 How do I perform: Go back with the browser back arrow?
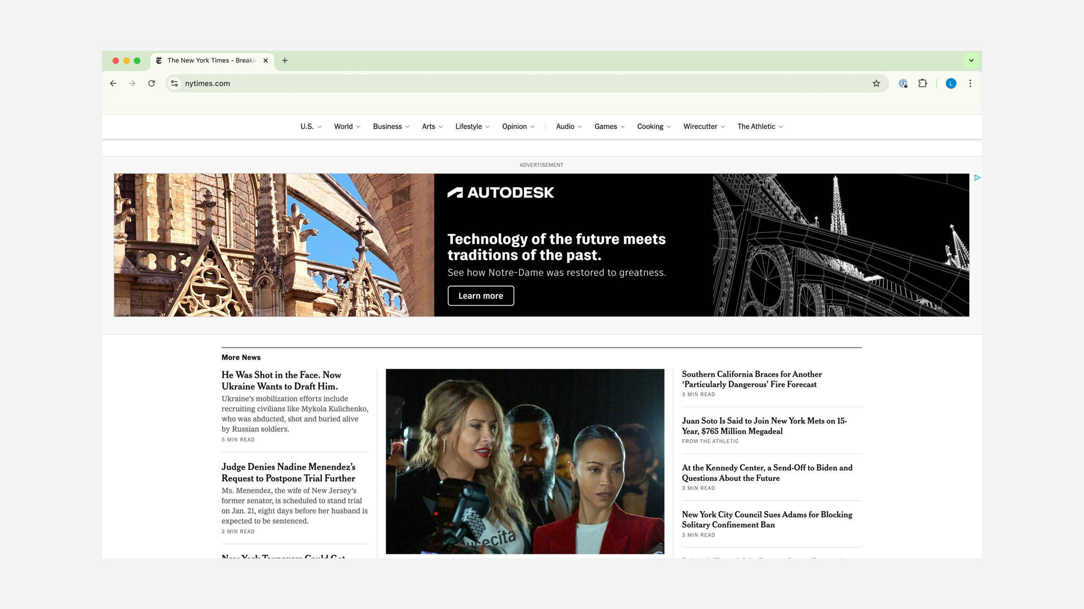[x=113, y=83]
